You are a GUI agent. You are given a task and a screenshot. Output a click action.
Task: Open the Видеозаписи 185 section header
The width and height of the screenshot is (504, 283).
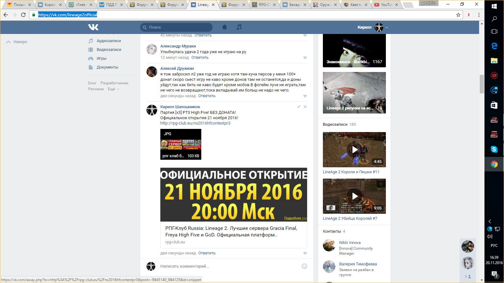click(x=339, y=125)
